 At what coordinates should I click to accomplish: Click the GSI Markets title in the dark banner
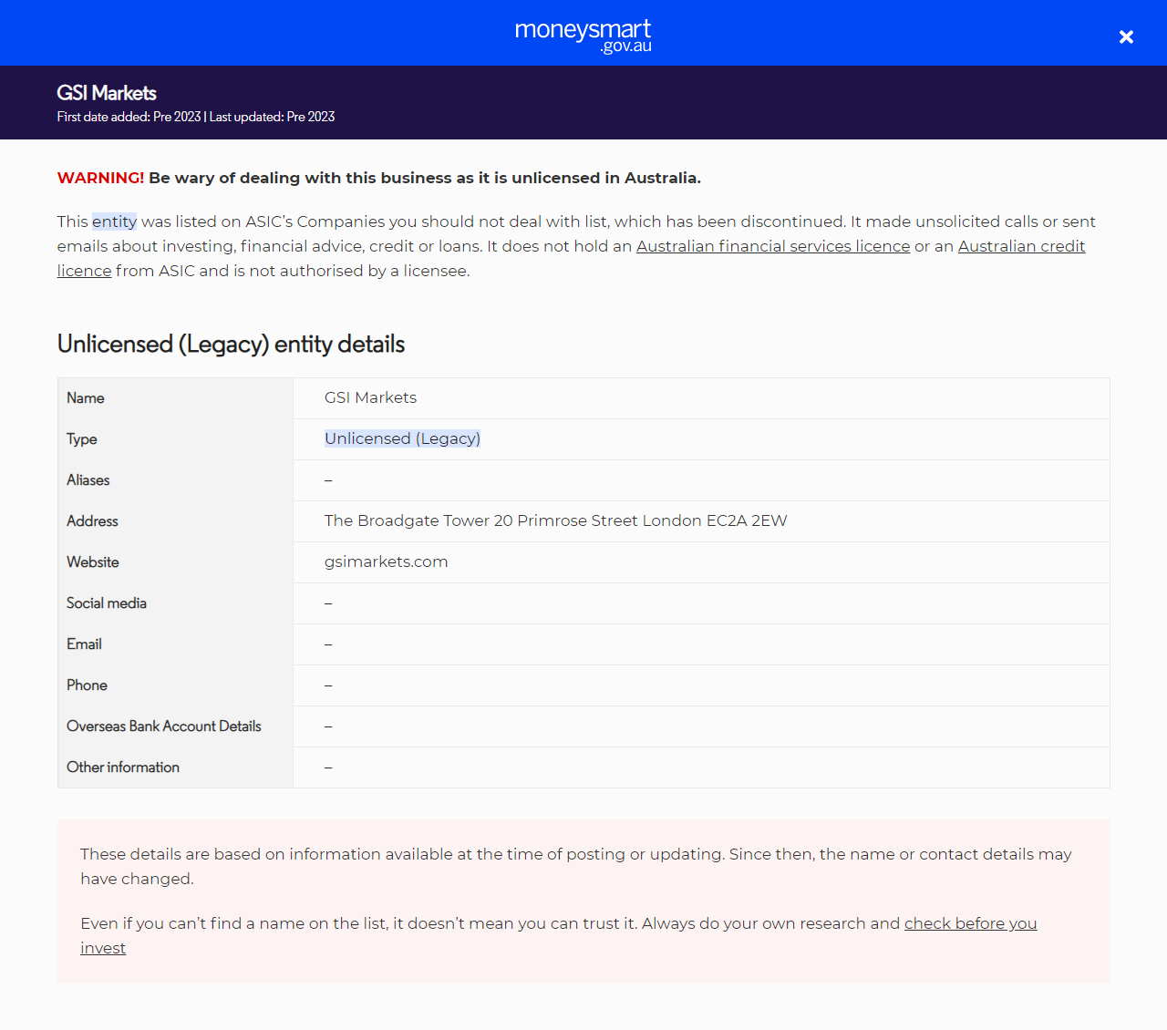(107, 93)
